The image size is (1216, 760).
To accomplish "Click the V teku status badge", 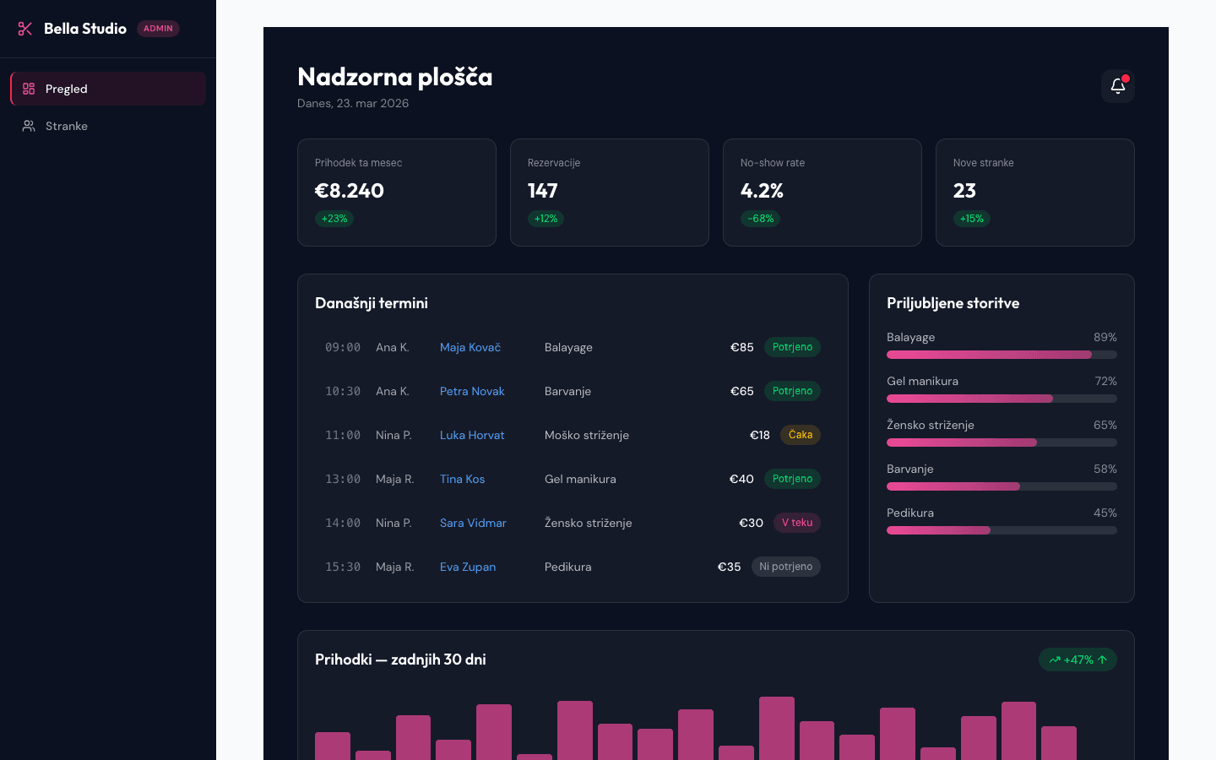I will click(x=797, y=523).
